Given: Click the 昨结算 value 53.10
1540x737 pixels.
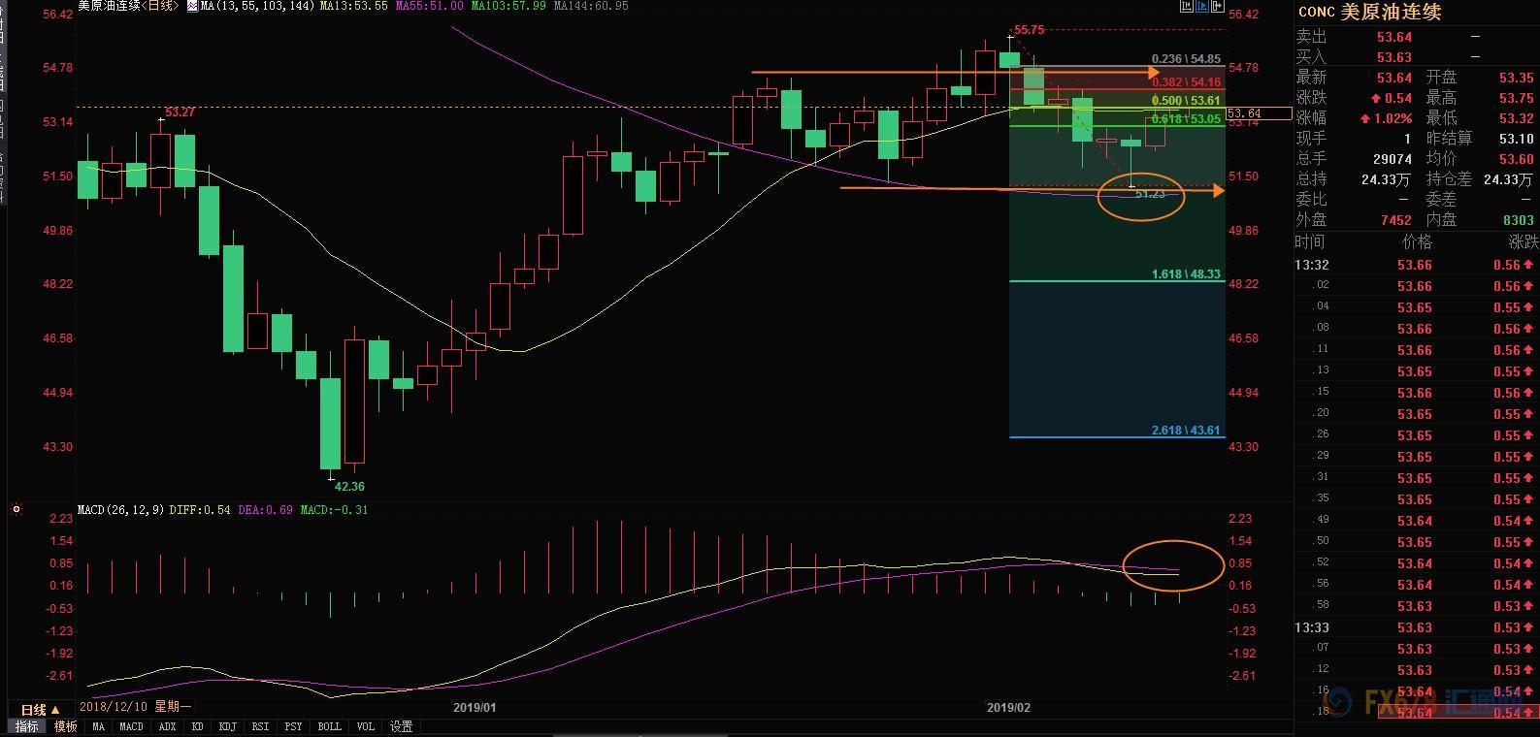Looking at the screenshot, I should click(1516, 139).
